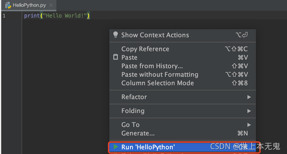Click the print keyword in code
Viewport: 287px width, 154px height.
tap(32, 16)
